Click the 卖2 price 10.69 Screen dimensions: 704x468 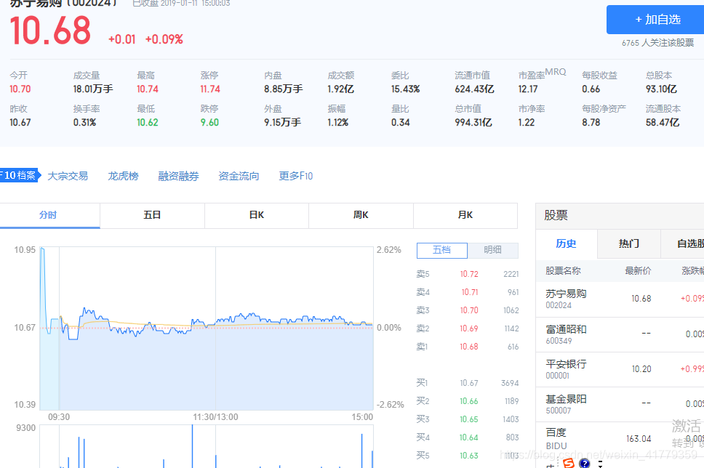coord(469,329)
